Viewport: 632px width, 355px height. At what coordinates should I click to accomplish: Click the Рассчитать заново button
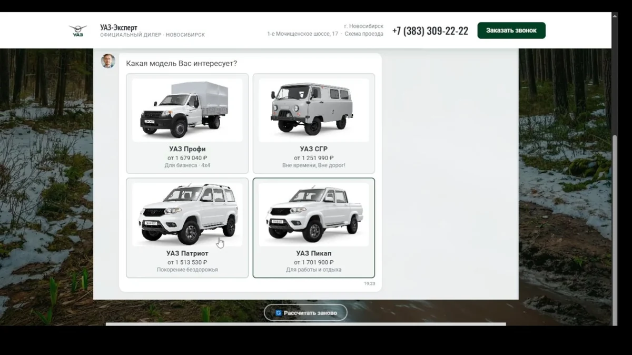click(305, 313)
